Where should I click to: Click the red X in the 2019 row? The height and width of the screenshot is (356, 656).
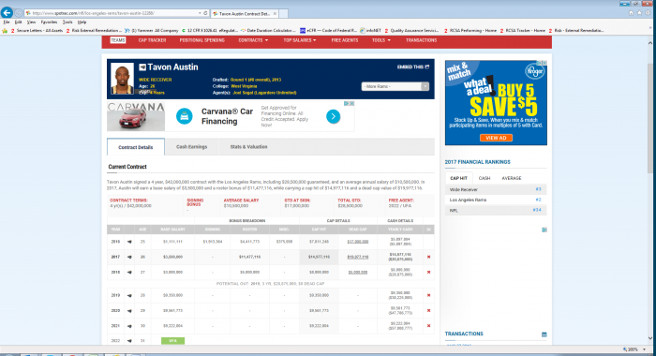click(428, 295)
